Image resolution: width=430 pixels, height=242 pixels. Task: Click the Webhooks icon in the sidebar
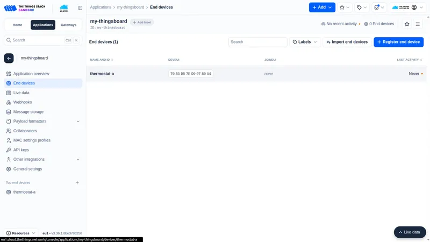click(9, 102)
